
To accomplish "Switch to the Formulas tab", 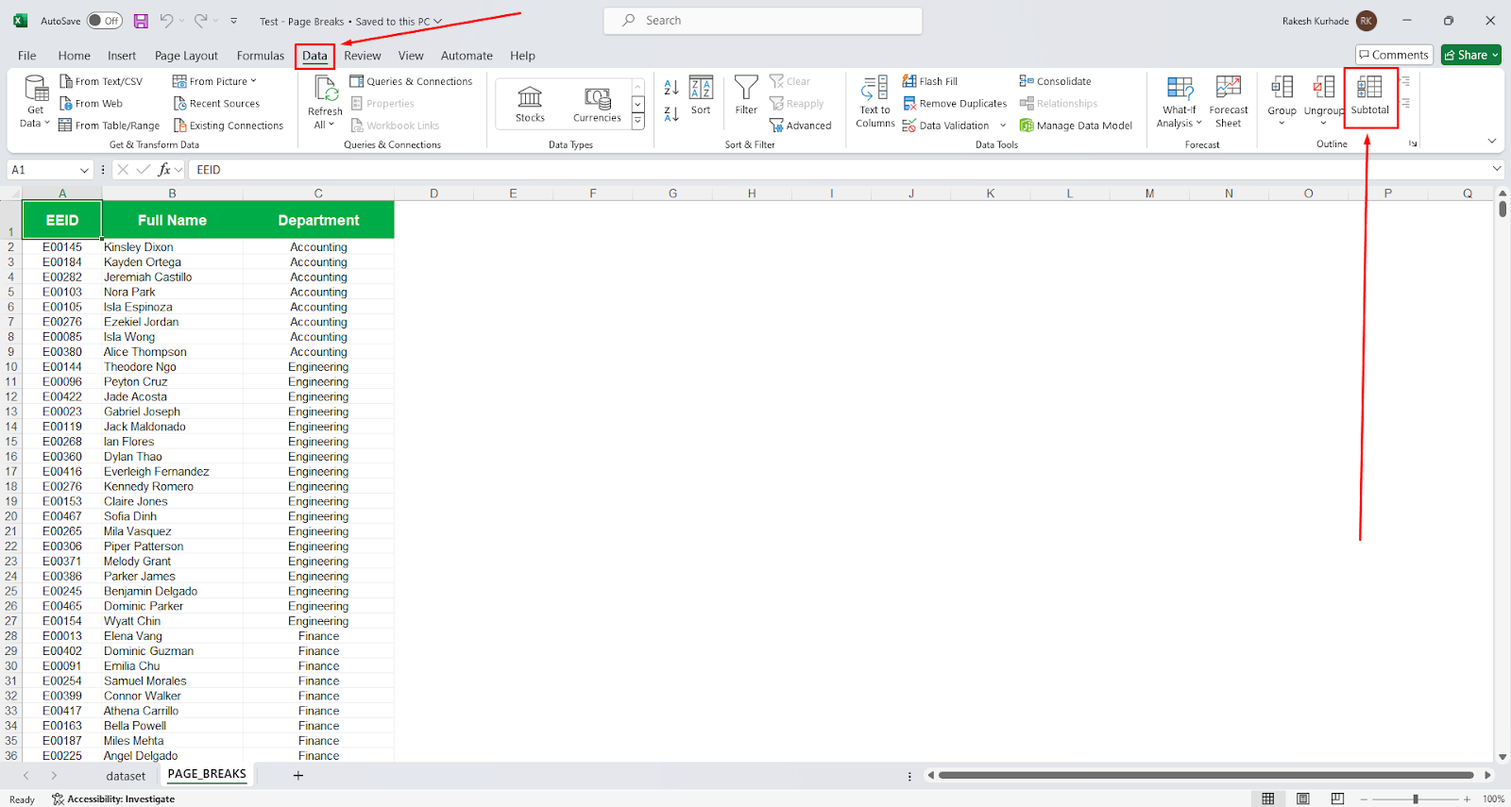I will (261, 56).
